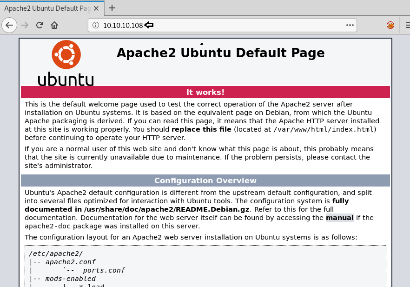
Task: Click the NoScript extension icon
Action: pos(390,25)
